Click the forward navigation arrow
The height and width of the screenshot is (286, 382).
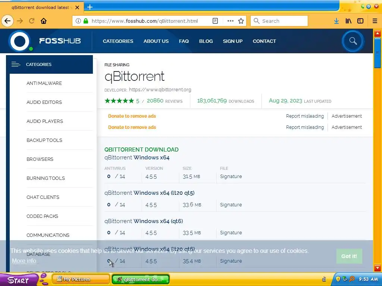point(20,21)
